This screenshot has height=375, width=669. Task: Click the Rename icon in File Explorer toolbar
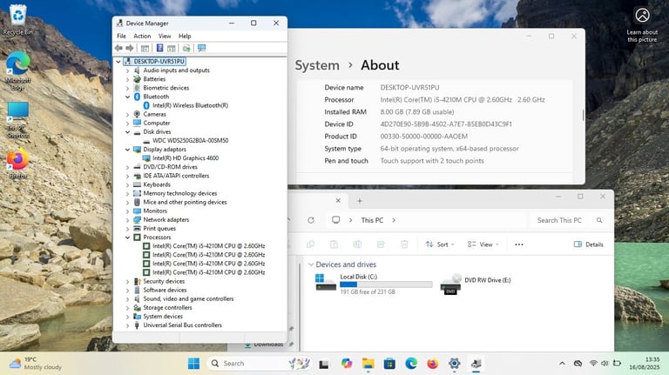click(357, 244)
